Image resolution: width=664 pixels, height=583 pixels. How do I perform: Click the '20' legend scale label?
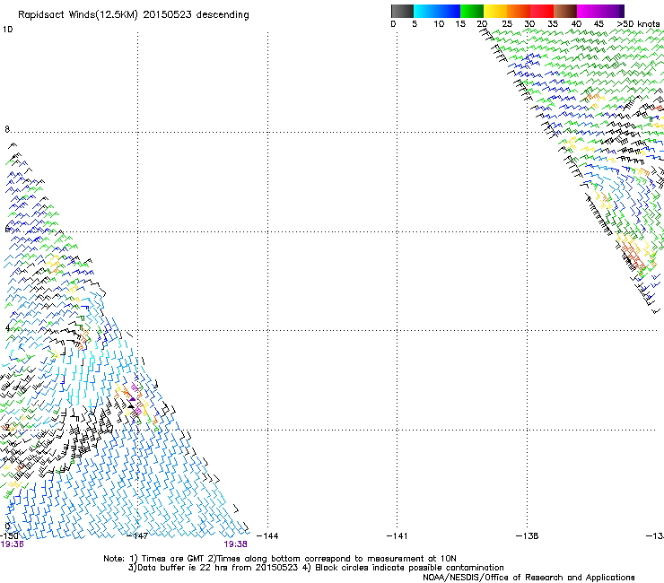tap(482, 24)
